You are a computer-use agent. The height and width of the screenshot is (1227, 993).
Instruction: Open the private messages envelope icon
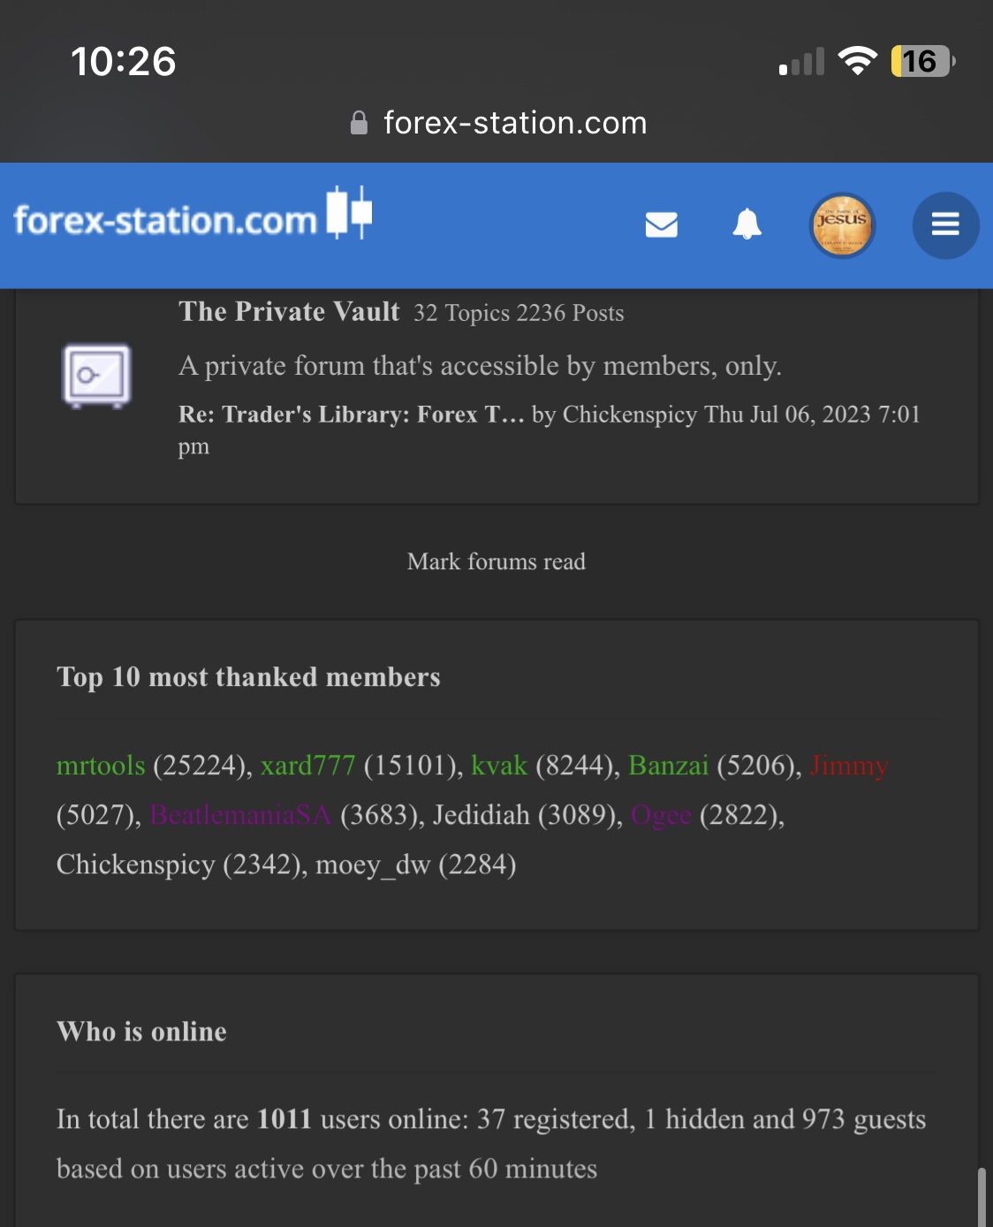coord(661,225)
